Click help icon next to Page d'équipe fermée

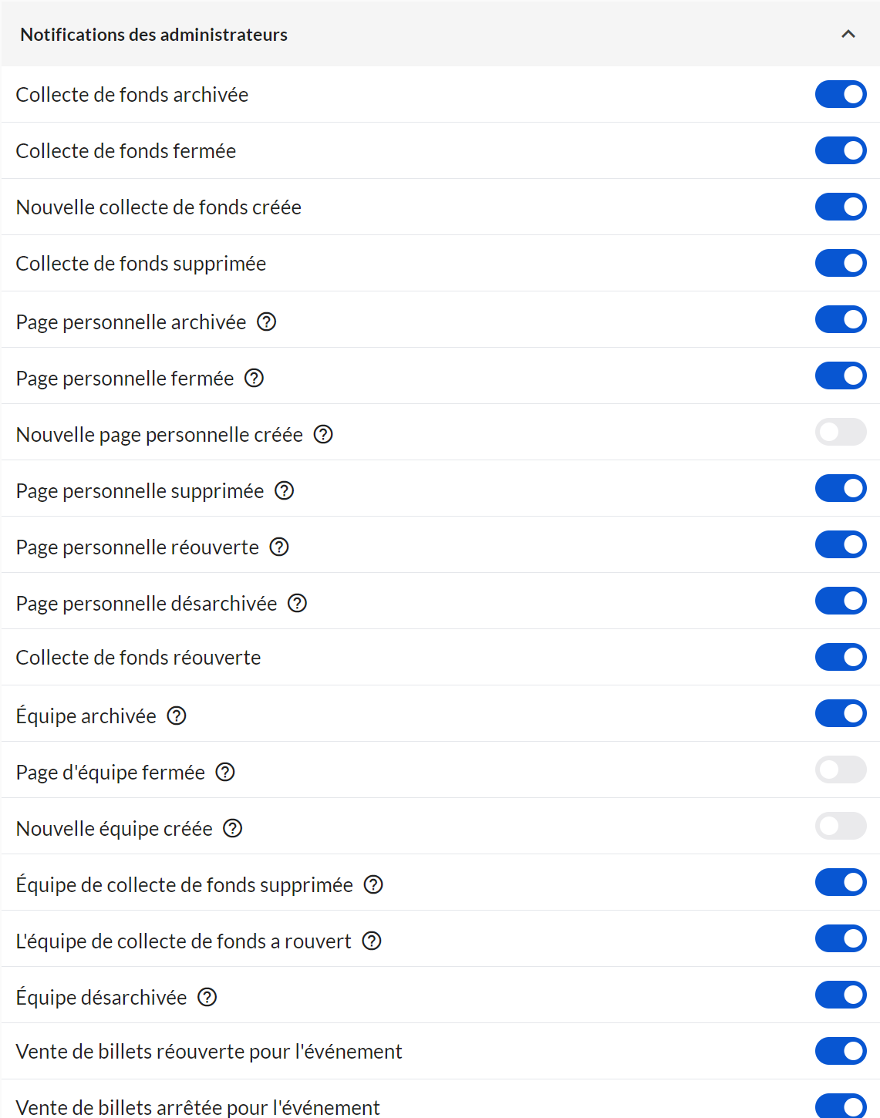tap(225, 772)
